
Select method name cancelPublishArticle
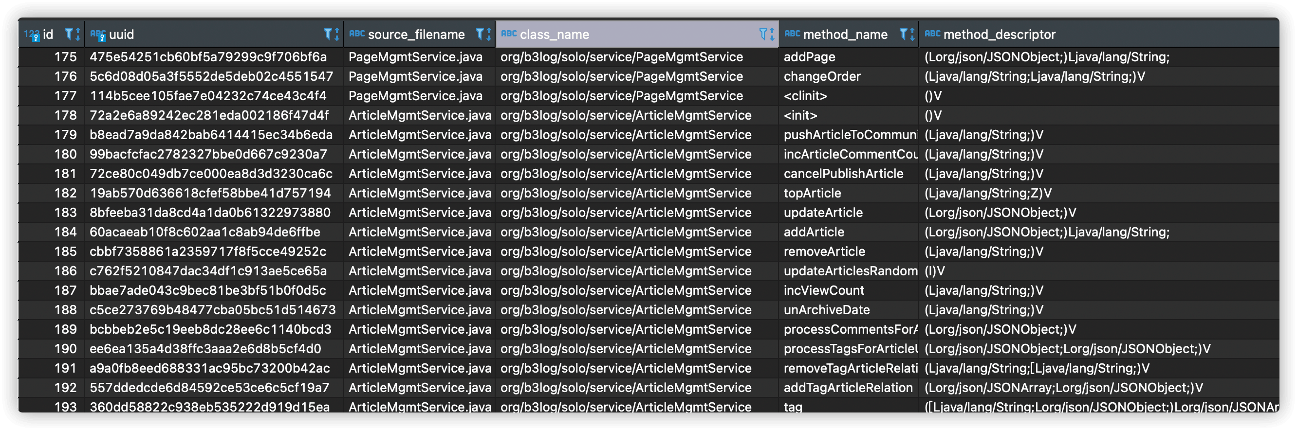(843, 174)
